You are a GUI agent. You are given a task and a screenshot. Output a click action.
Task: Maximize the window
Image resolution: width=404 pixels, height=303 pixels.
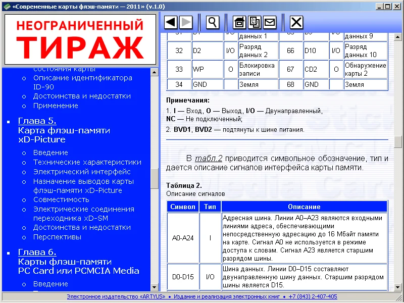pyautogui.click(x=387, y=7)
